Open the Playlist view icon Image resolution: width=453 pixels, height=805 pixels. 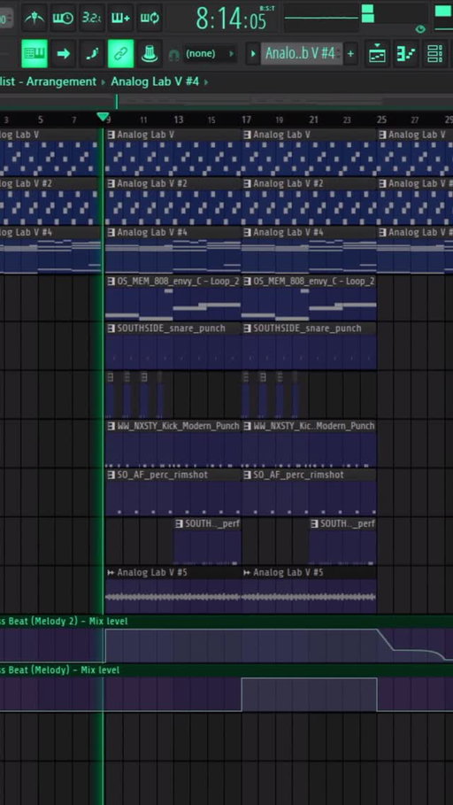378,53
